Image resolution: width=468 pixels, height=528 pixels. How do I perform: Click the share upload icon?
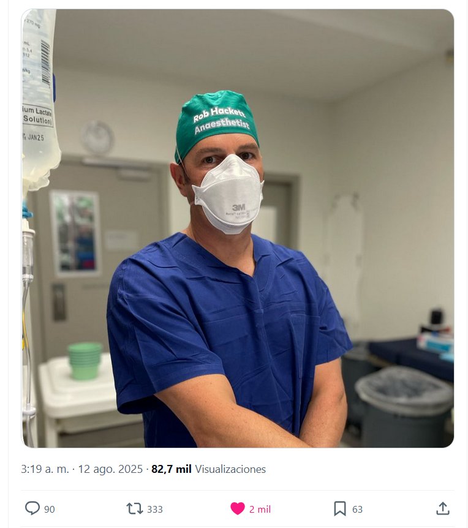442,508
